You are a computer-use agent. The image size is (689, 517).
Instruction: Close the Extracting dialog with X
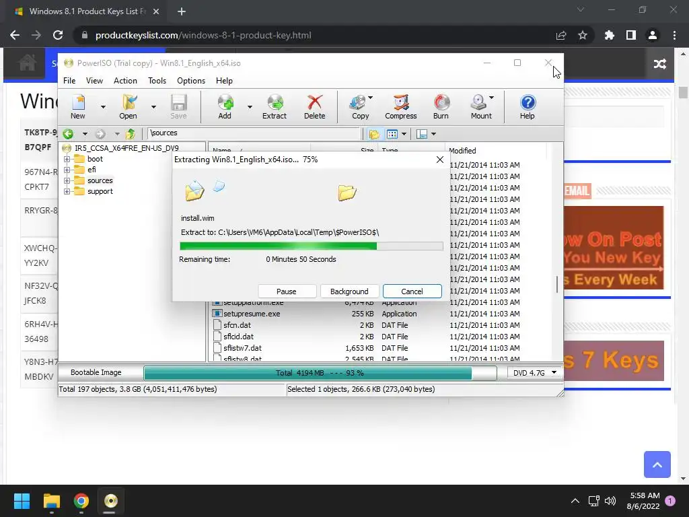click(440, 160)
